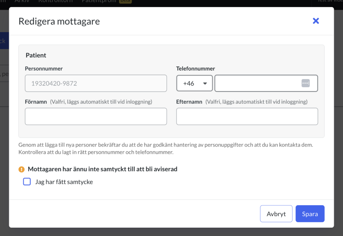343x236 pixels.
Task: Click the partially hidden blue button at left edge
Action: [4, 41]
